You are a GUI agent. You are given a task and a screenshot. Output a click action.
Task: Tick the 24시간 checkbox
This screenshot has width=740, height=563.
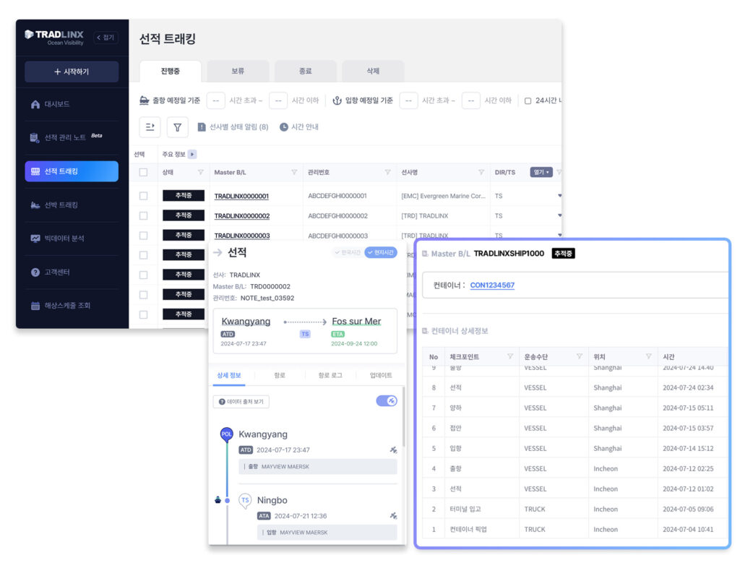(x=528, y=101)
